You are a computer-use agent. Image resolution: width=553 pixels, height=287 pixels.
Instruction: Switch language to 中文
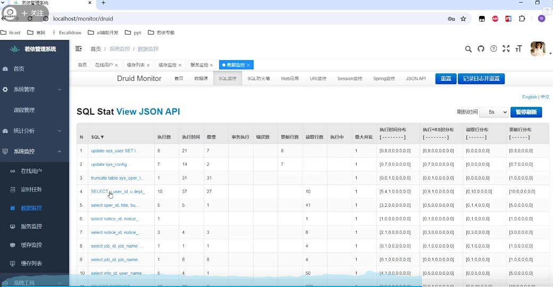(x=545, y=97)
